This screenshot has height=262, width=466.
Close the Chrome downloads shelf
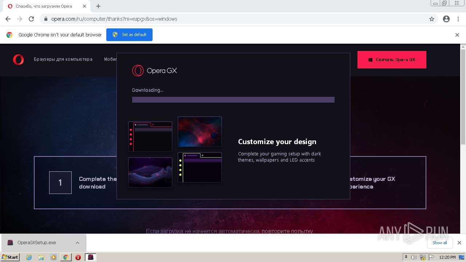(459, 243)
